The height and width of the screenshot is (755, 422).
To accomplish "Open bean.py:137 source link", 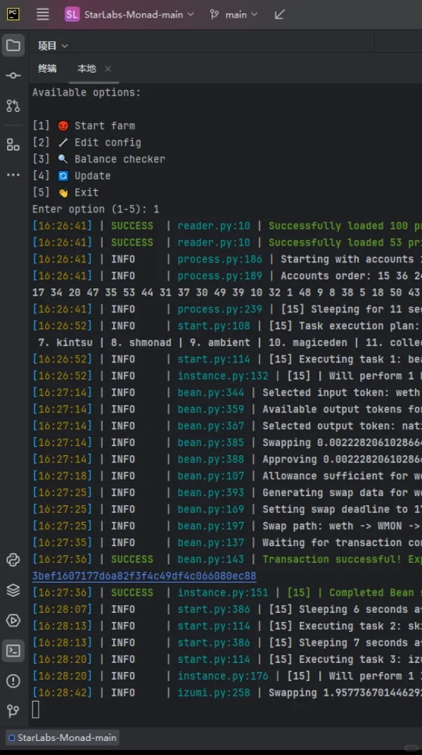I will tap(211, 543).
